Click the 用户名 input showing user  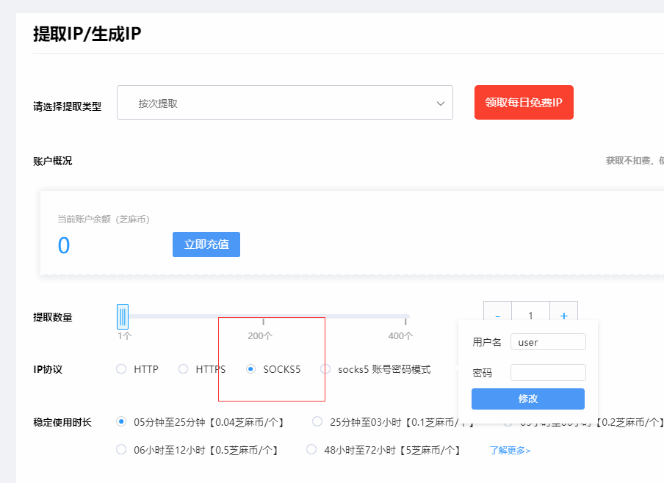tap(548, 341)
